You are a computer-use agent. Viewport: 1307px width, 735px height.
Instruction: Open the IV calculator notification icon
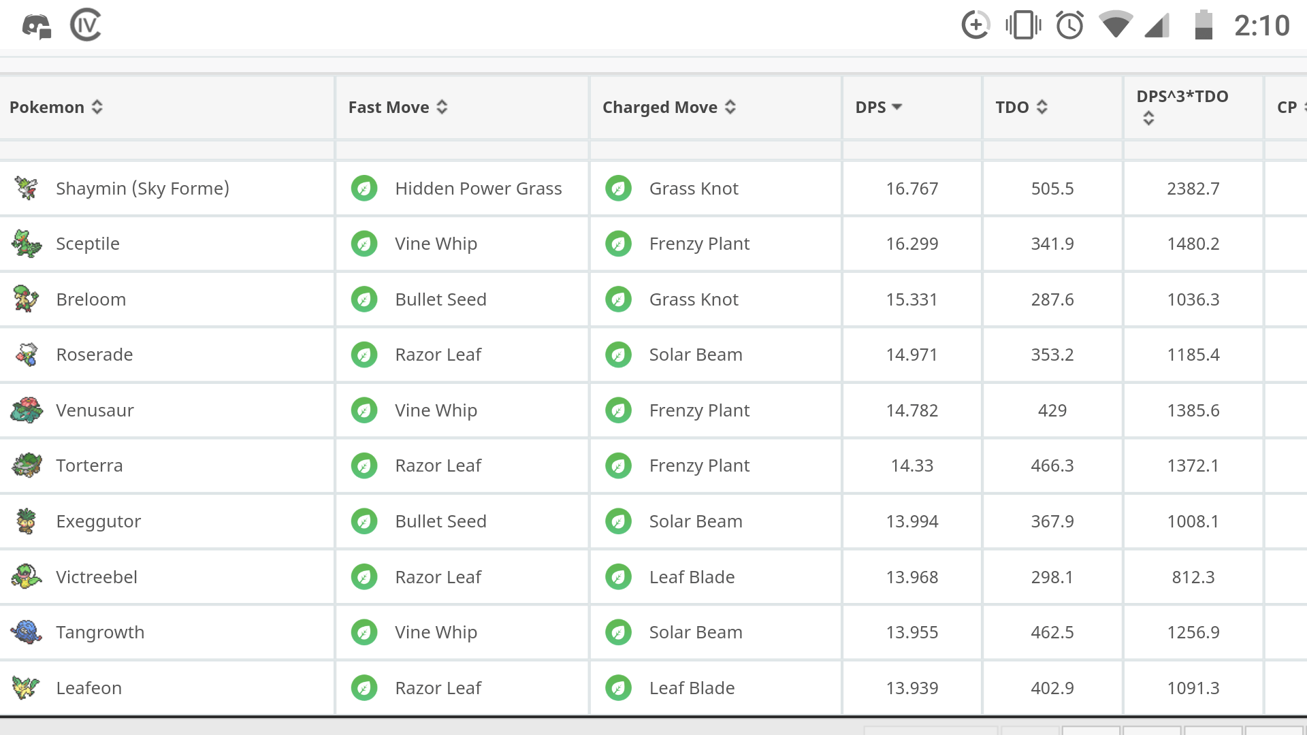(86, 25)
